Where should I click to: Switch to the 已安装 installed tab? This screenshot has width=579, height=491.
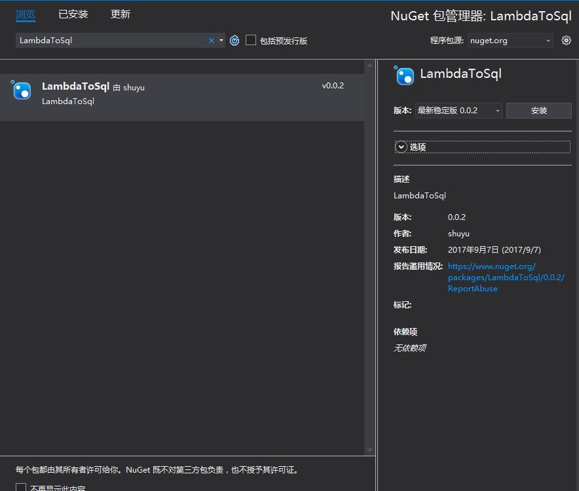tap(73, 14)
